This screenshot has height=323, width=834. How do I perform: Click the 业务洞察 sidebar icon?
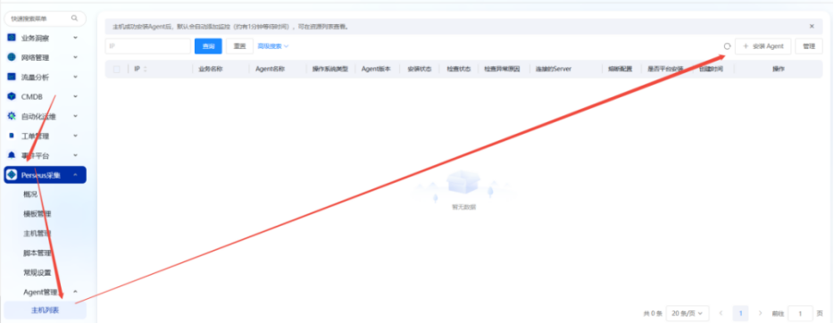[x=12, y=37]
